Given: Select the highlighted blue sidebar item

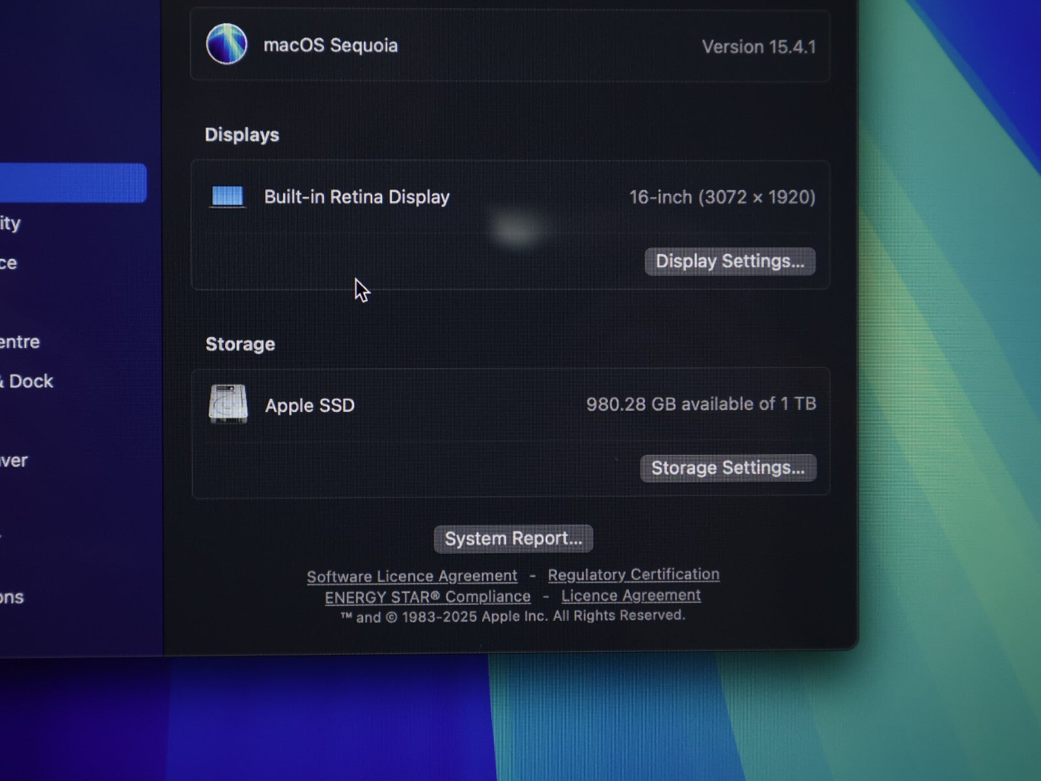Looking at the screenshot, I should tap(73, 183).
